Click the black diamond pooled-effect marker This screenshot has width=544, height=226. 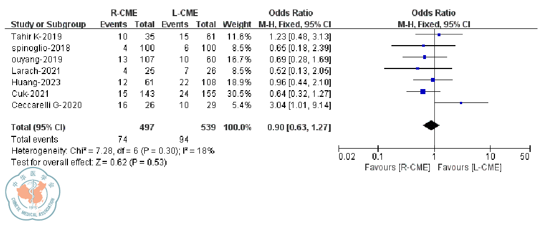[430, 126]
